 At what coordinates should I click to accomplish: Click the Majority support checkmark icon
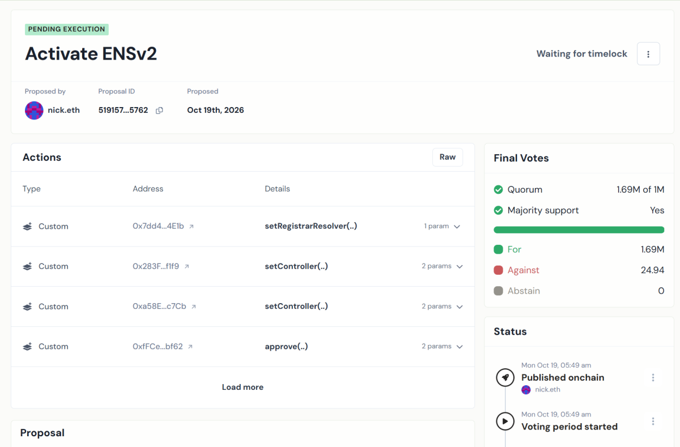(x=499, y=210)
